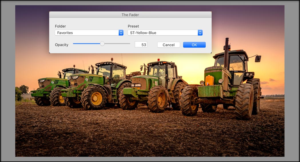
Task: Open the Folder dropdown showing Favorites
Action: point(89,33)
